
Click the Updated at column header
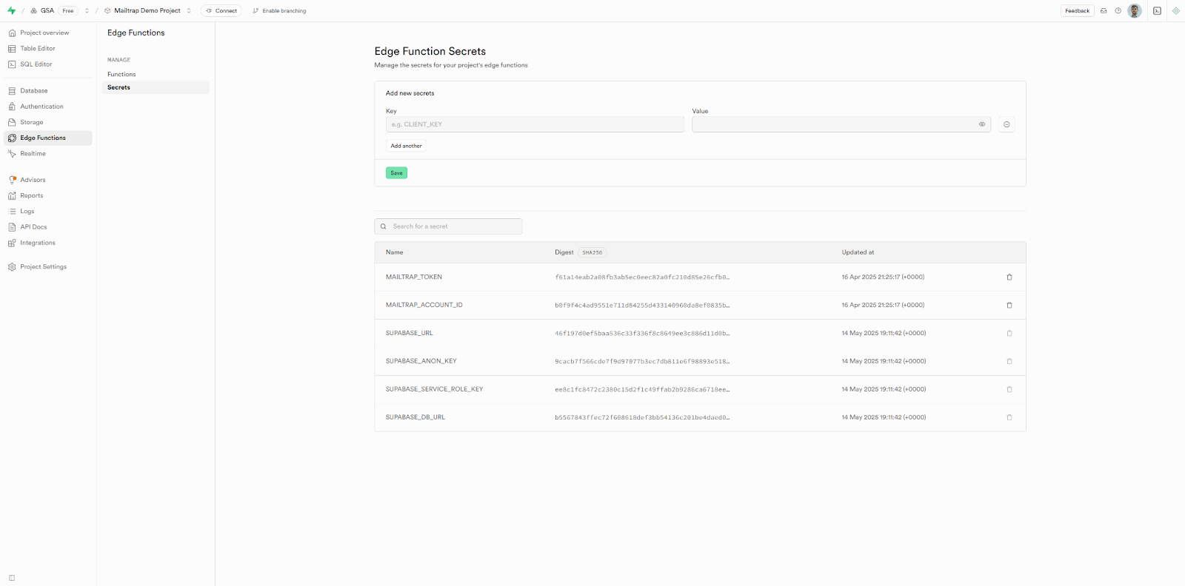point(858,252)
